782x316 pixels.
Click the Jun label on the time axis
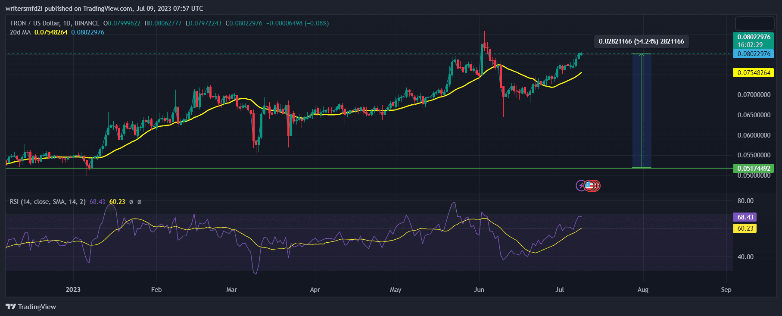pyautogui.click(x=479, y=290)
